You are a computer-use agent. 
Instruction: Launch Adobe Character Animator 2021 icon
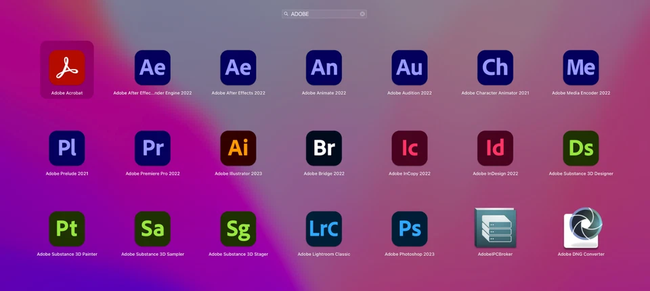point(496,68)
